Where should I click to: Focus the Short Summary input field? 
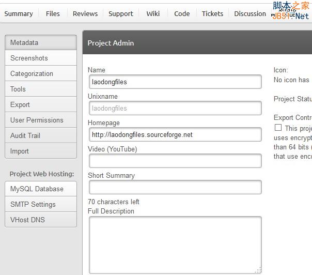[175, 187]
